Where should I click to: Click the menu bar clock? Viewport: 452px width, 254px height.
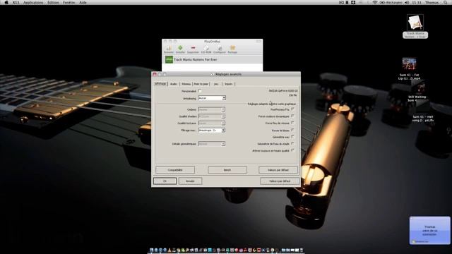point(417,2)
